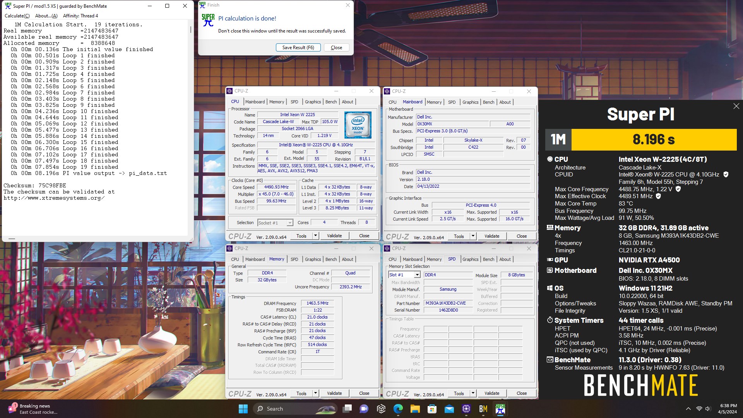The image size is (743, 418).
Task: Click the Part Number M393A1K43DB2-CWE field
Action: [x=448, y=303]
